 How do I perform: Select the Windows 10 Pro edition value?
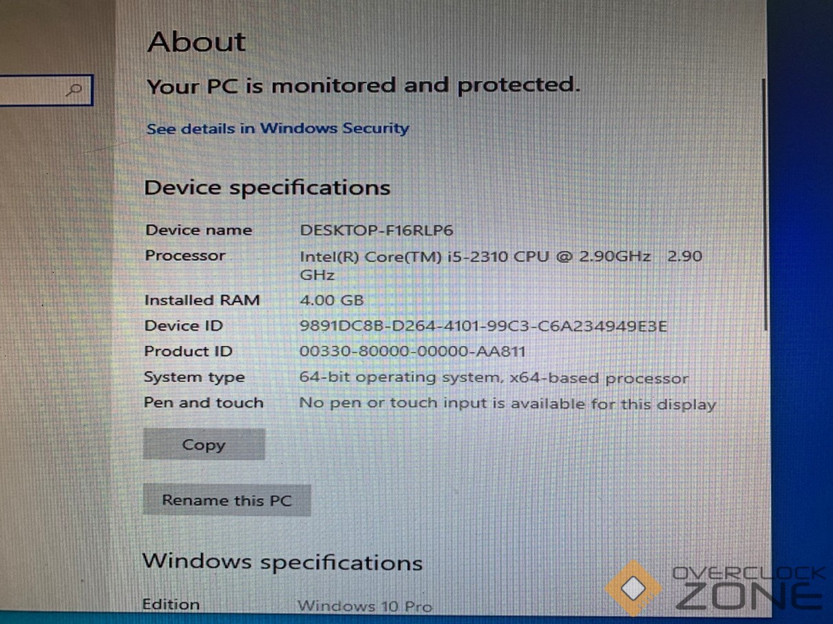point(364,606)
